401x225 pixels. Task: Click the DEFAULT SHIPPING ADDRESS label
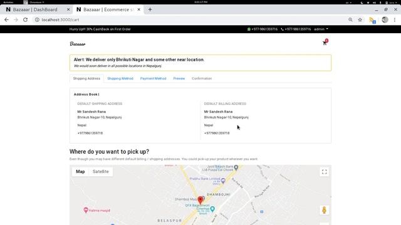click(x=100, y=104)
